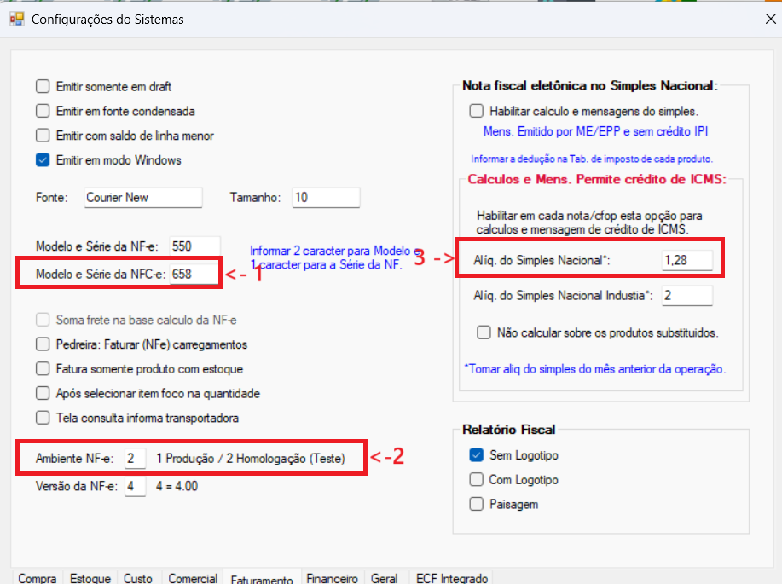Click the Tamanho input field
782x584 pixels.
coord(326,198)
